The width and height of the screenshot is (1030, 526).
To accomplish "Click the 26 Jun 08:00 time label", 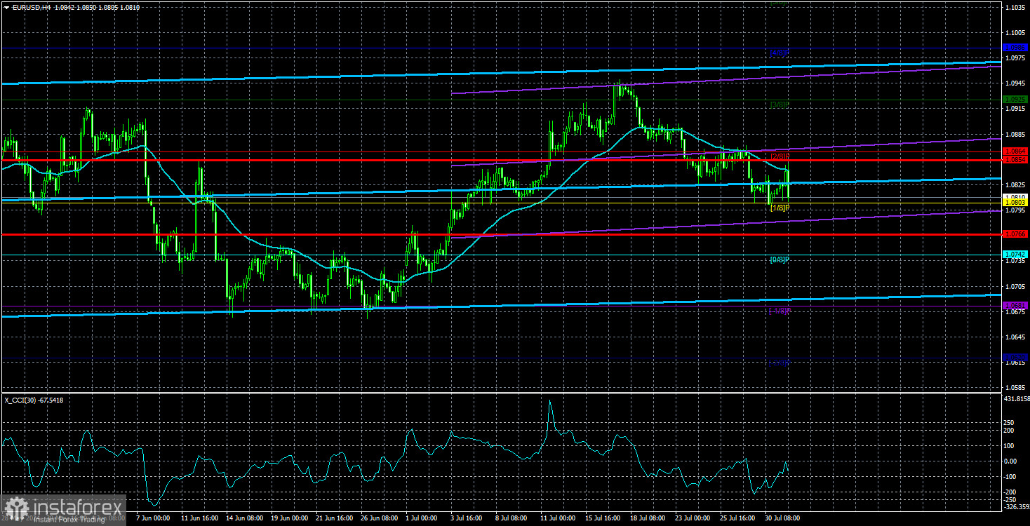I will click(x=378, y=518).
